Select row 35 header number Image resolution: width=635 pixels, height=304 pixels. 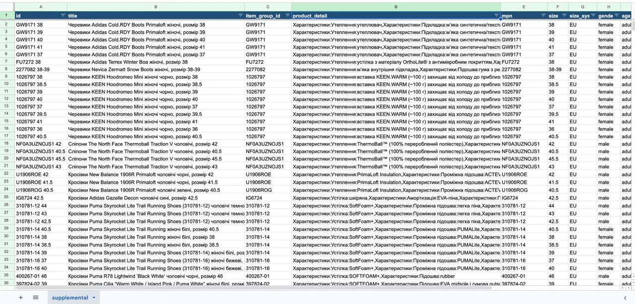[7, 276]
